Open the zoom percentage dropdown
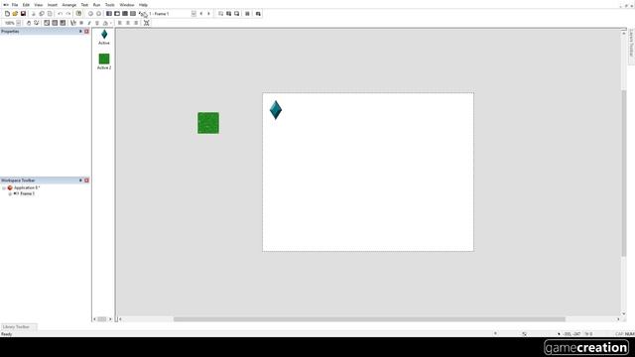Viewport: 635px width, 357px height. pyautogui.click(x=18, y=23)
